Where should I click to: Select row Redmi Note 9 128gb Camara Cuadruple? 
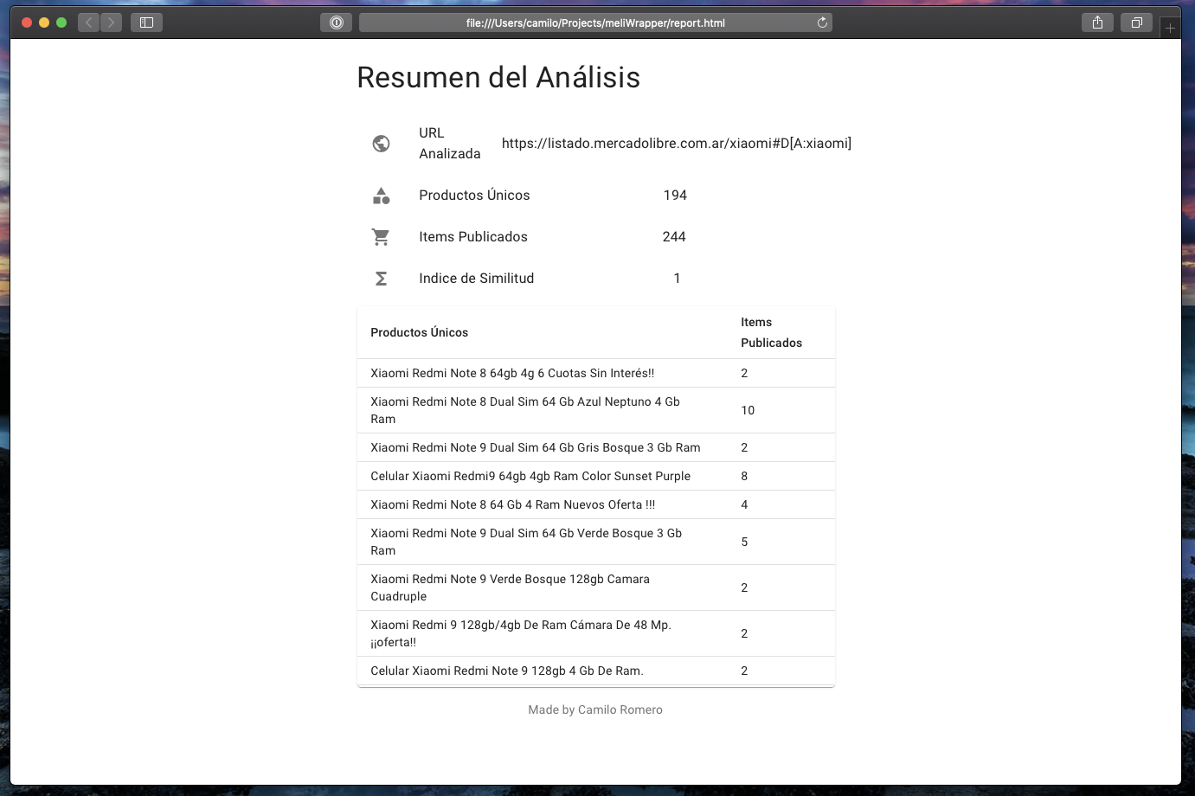tap(595, 587)
